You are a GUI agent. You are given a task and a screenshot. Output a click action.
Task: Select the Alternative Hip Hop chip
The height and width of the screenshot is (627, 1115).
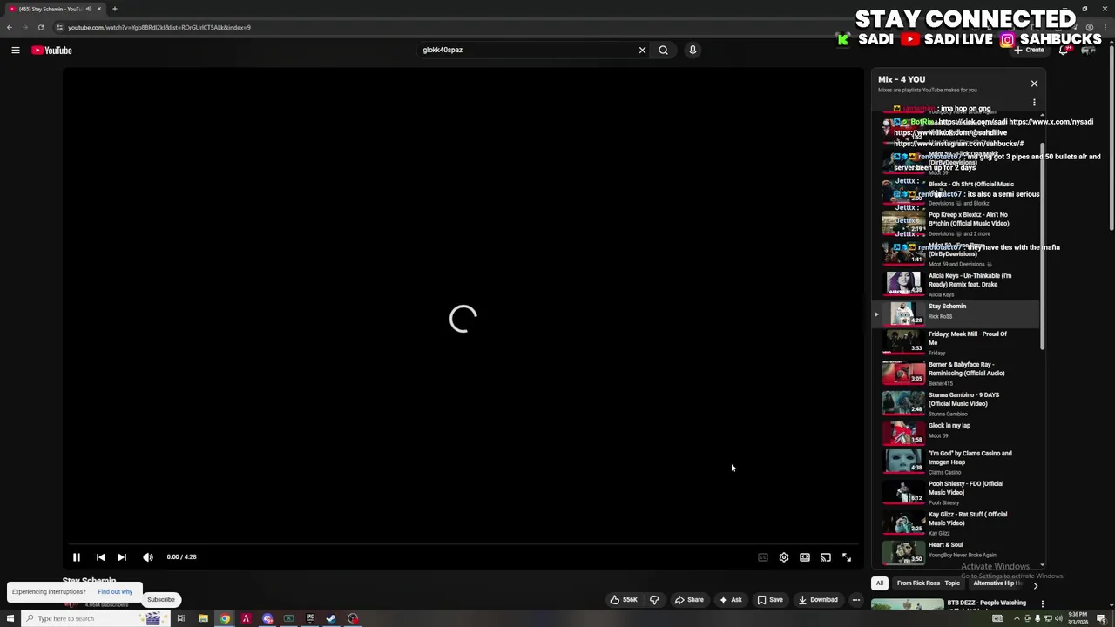click(x=997, y=583)
